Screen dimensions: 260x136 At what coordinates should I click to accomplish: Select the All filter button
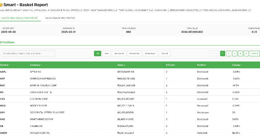tap(97, 53)
